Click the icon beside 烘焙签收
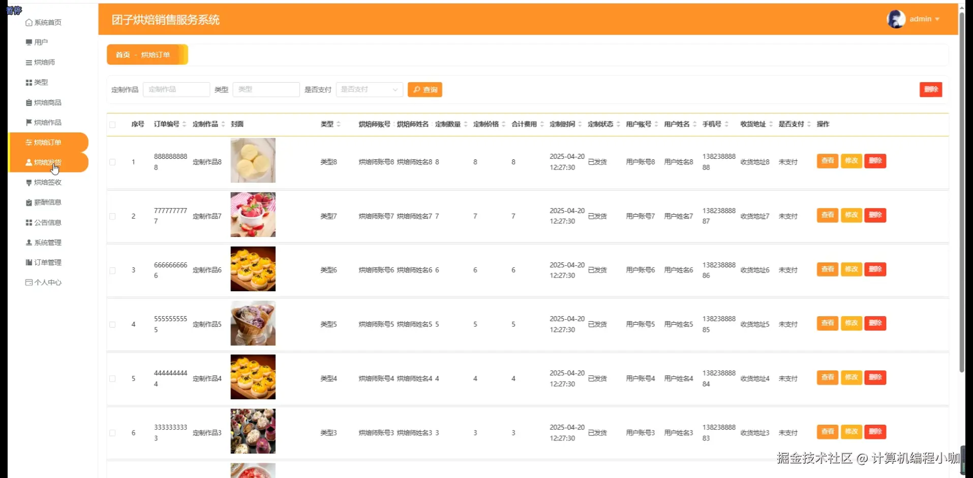973x478 pixels. (x=29, y=182)
